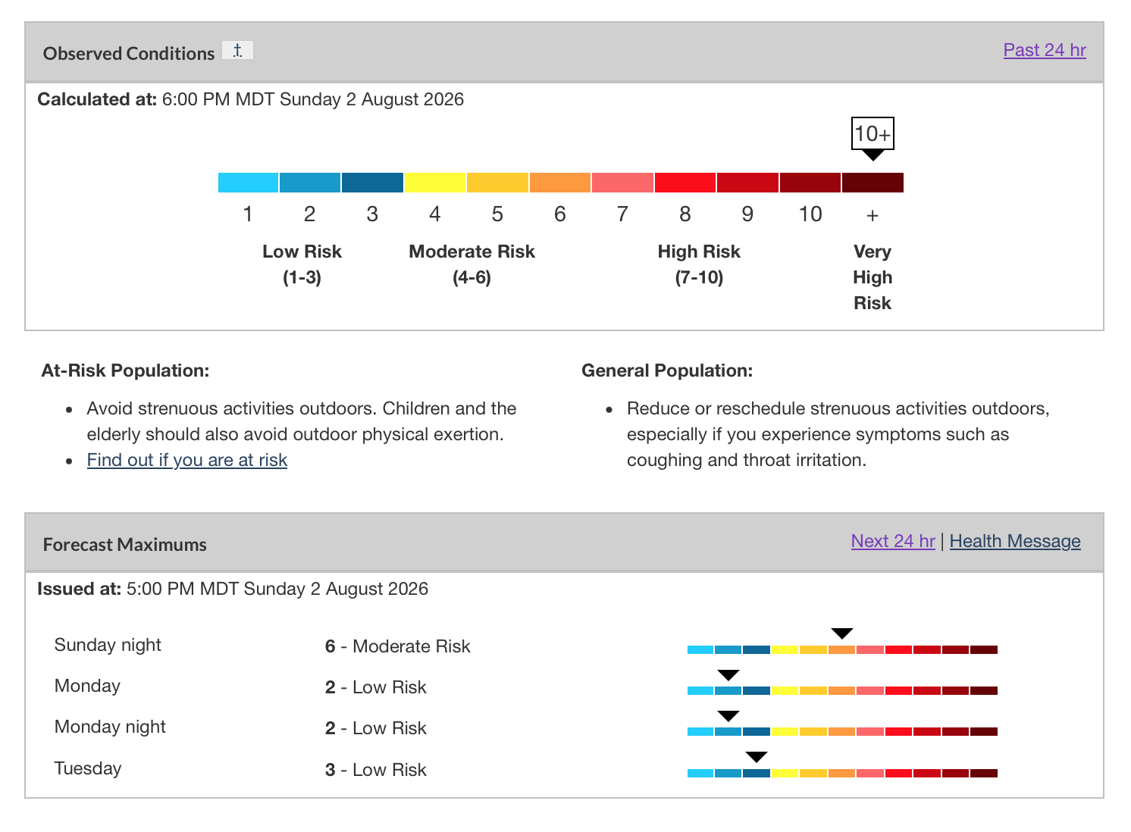The height and width of the screenshot is (832, 1131).
Task: Click the Monday night forecast marker triangle
Action: 728,715
